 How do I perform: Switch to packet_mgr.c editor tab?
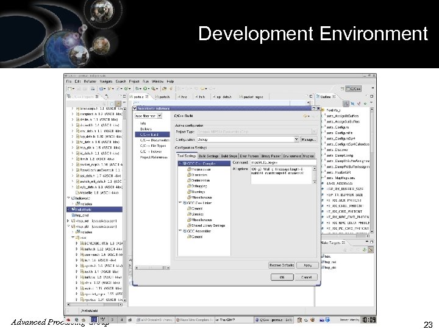click(x=251, y=97)
